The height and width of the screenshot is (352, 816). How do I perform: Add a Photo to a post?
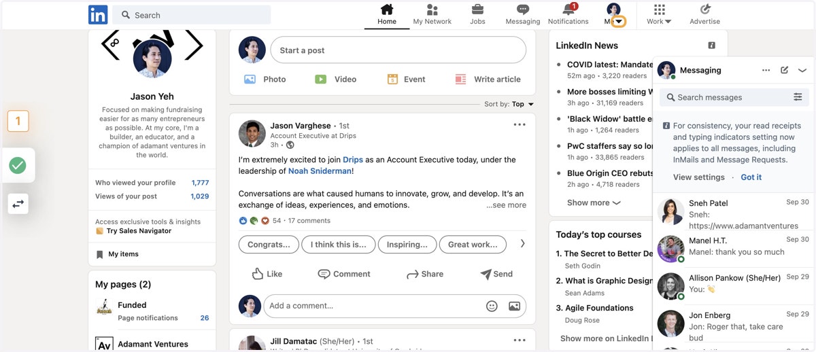(265, 80)
